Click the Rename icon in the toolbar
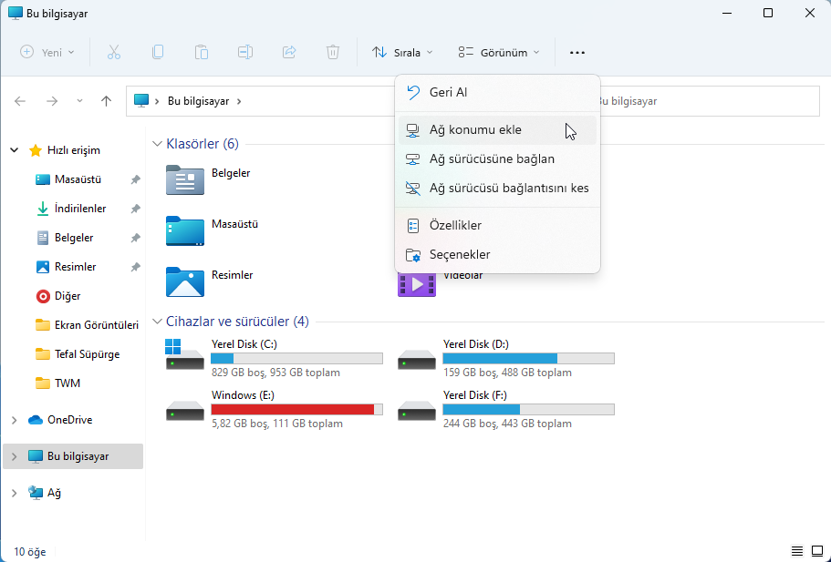The image size is (831, 562). coord(244,52)
